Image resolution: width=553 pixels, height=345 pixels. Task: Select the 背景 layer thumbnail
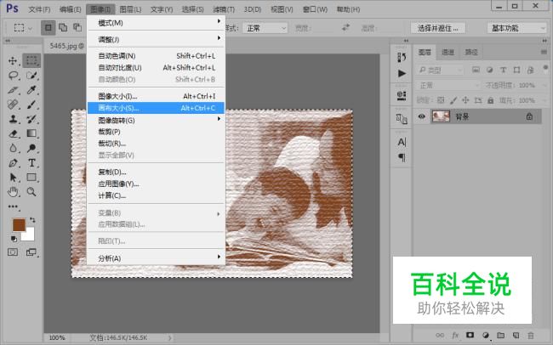pos(441,116)
